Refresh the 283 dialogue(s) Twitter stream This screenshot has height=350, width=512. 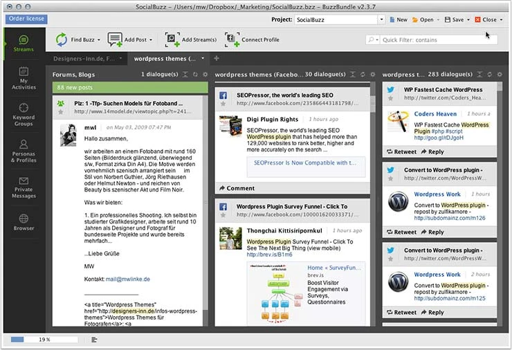point(489,75)
